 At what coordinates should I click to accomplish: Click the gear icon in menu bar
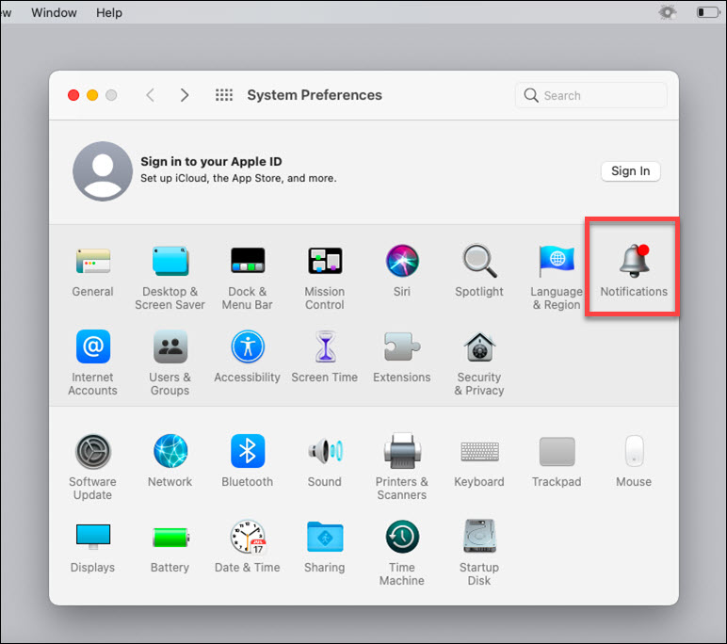tap(668, 12)
